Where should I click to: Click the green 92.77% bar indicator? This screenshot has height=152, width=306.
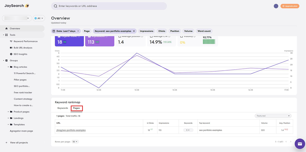tap(209, 42)
